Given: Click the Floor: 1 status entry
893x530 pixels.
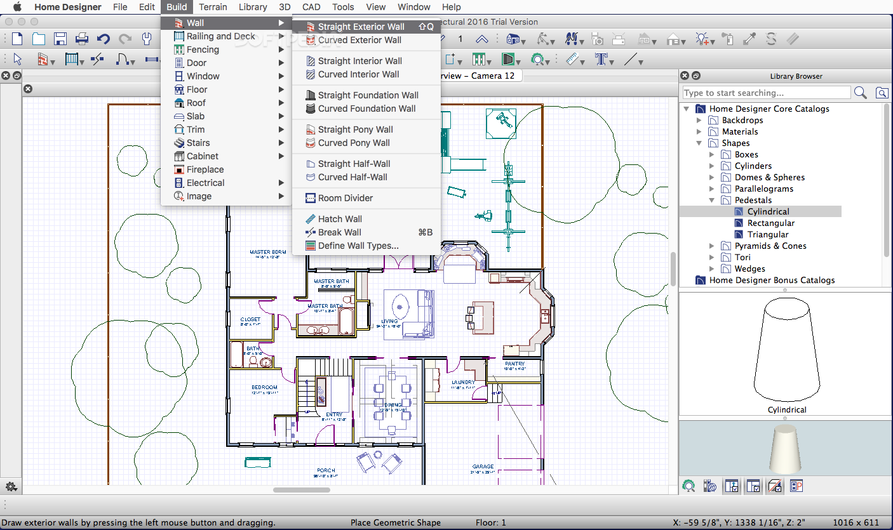Looking at the screenshot, I should [x=490, y=522].
